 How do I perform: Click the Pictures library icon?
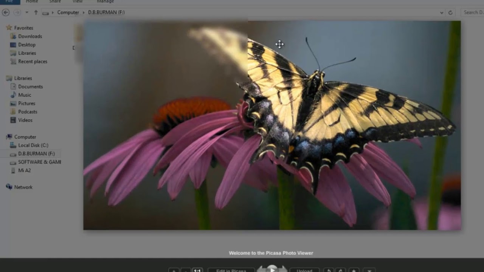[13, 104]
